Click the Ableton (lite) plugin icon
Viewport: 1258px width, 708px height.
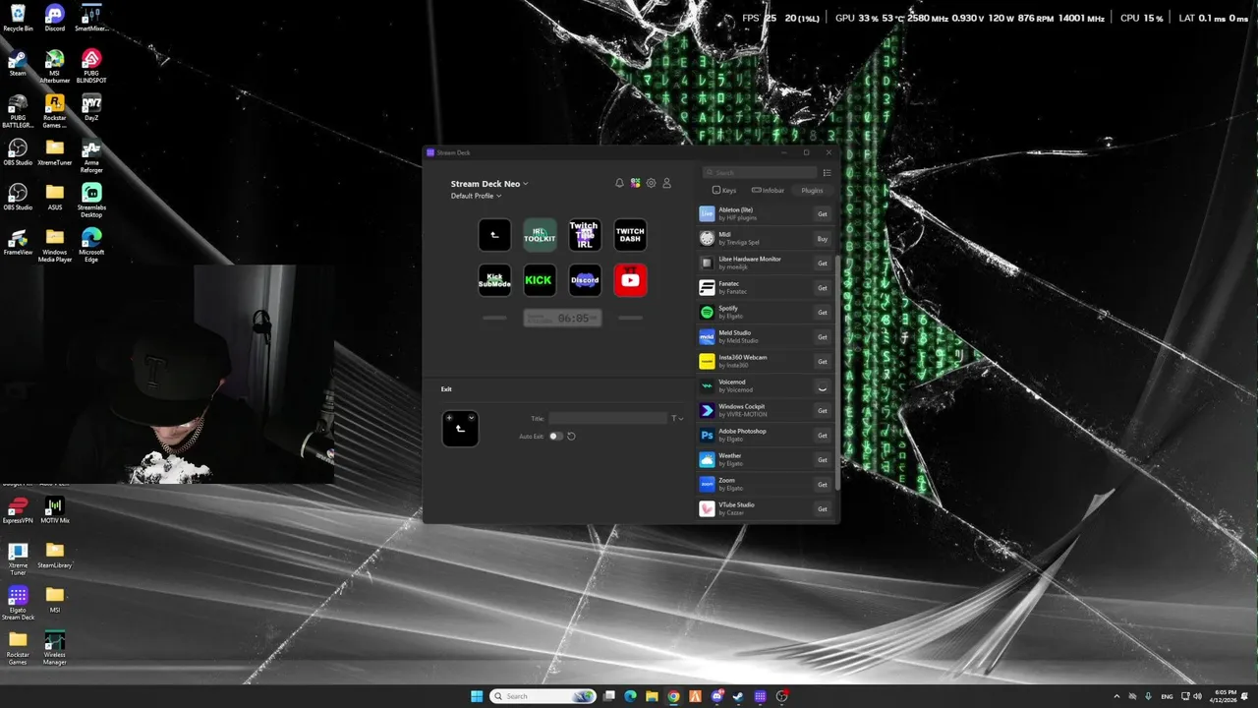[x=707, y=213]
